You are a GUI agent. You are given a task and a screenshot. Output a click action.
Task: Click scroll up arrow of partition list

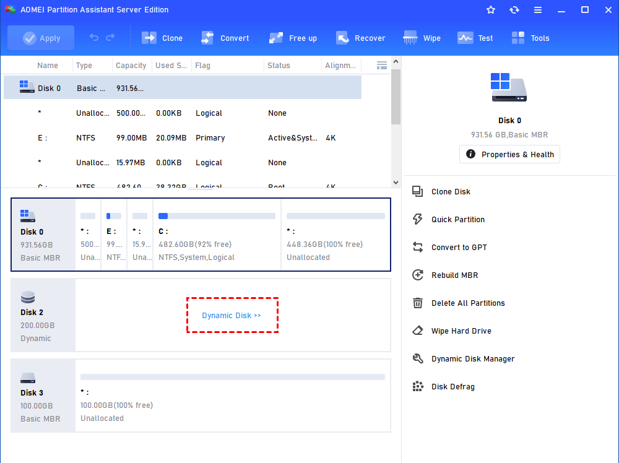[x=396, y=62]
